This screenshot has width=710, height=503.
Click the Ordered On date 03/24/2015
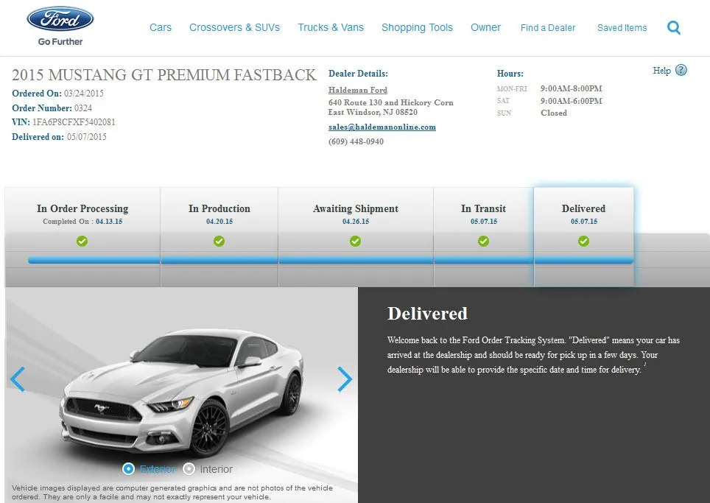[84, 94]
